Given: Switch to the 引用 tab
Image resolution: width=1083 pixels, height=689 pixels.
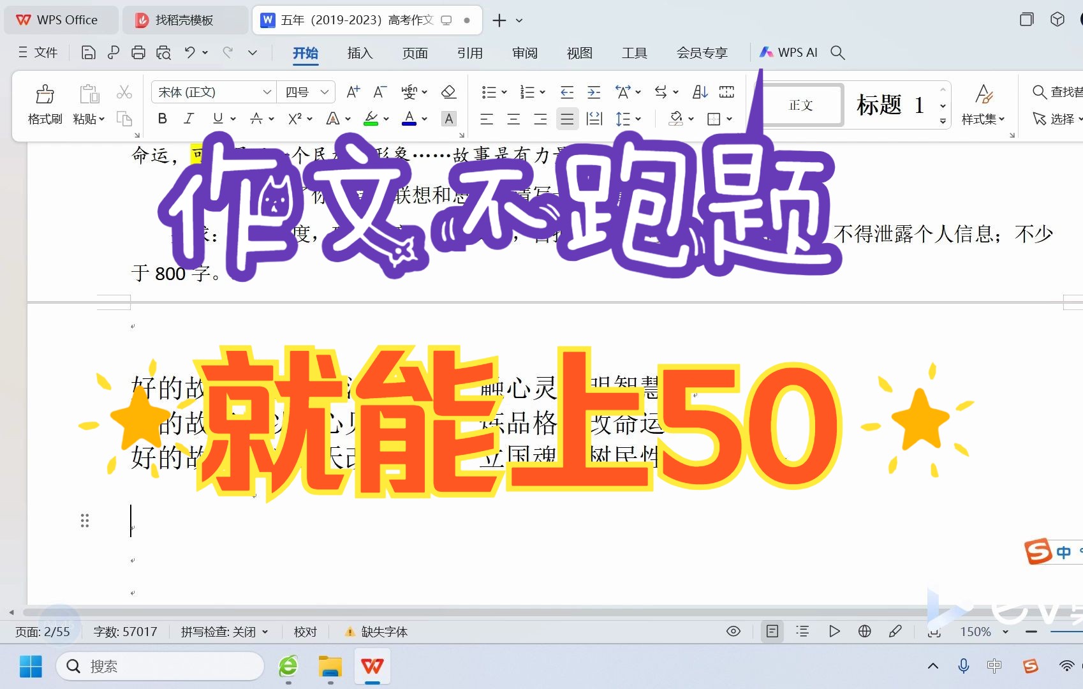Looking at the screenshot, I should 469,53.
